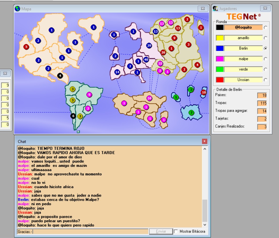Select the blue token showing 14 troops
This screenshot has height=238, width=279.
click(x=117, y=72)
